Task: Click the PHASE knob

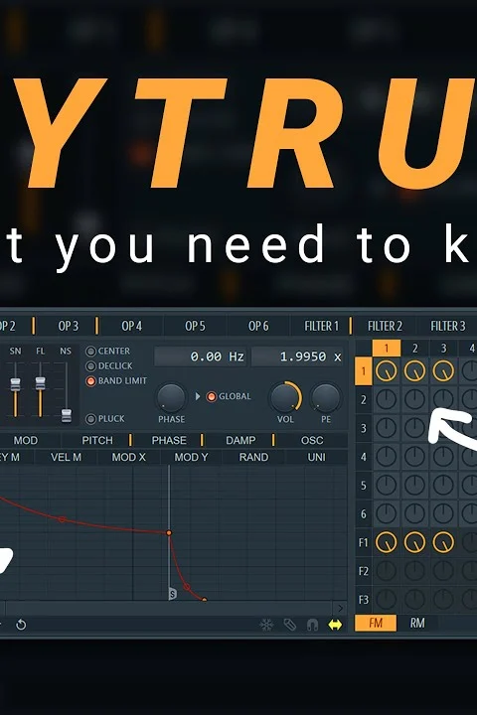Action: (171, 397)
